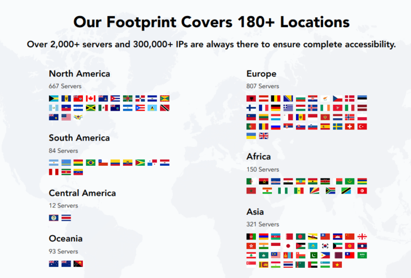
Task: Select the Thailand flag
Action: 288,265
